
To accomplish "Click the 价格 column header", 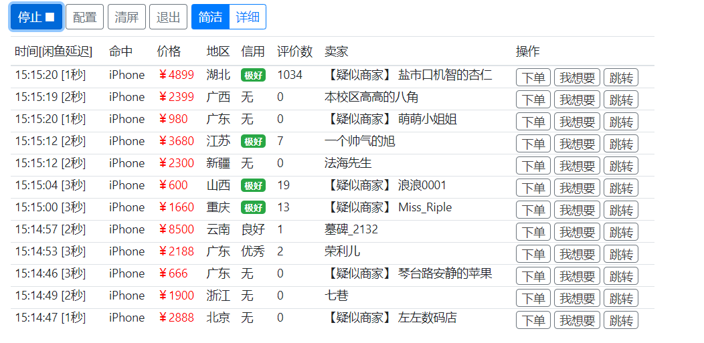I will click(x=169, y=51).
